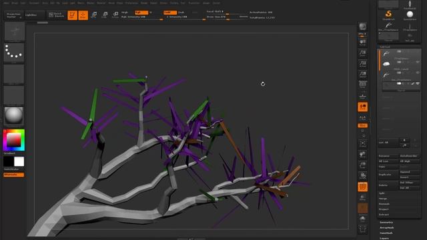The image size is (427, 240).
Task: Expand the Project section
Action: [x=384, y=209]
